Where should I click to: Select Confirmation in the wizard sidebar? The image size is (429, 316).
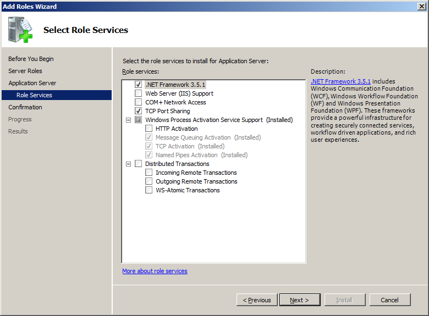pos(25,107)
